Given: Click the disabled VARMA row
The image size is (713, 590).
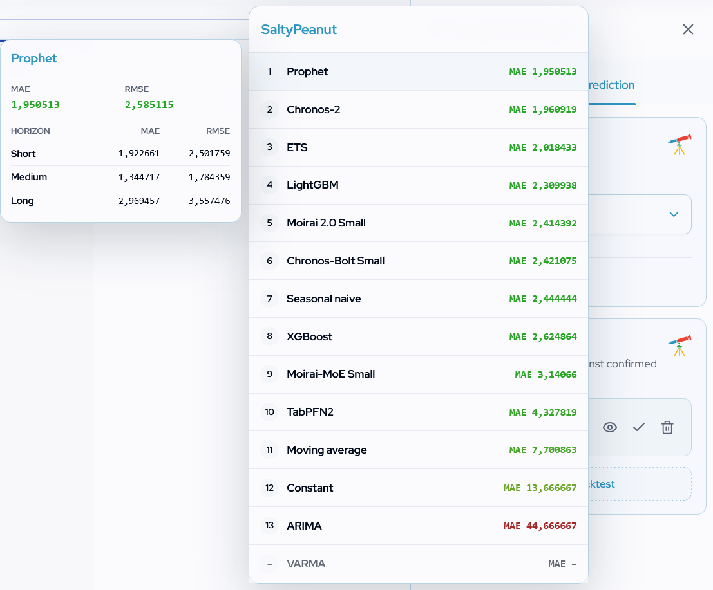Looking at the screenshot, I should 419,564.
